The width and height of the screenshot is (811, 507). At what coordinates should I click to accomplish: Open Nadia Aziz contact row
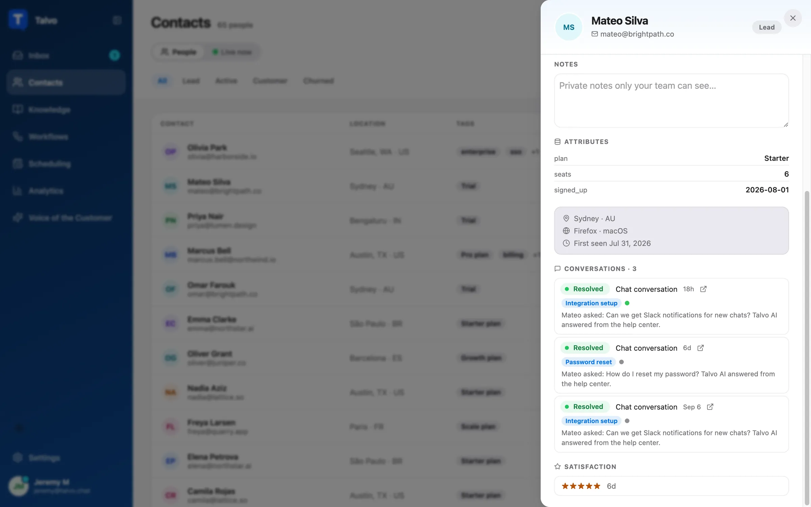pyautogui.click(x=346, y=392)
